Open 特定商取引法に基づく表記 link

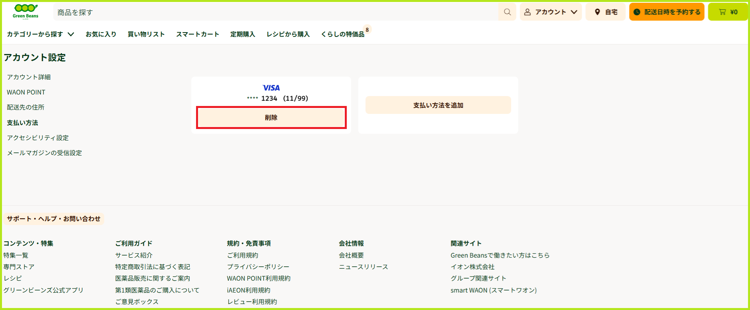point(153,267)
